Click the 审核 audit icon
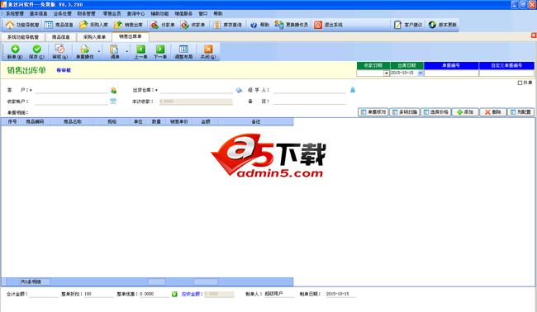 [60, 49]
